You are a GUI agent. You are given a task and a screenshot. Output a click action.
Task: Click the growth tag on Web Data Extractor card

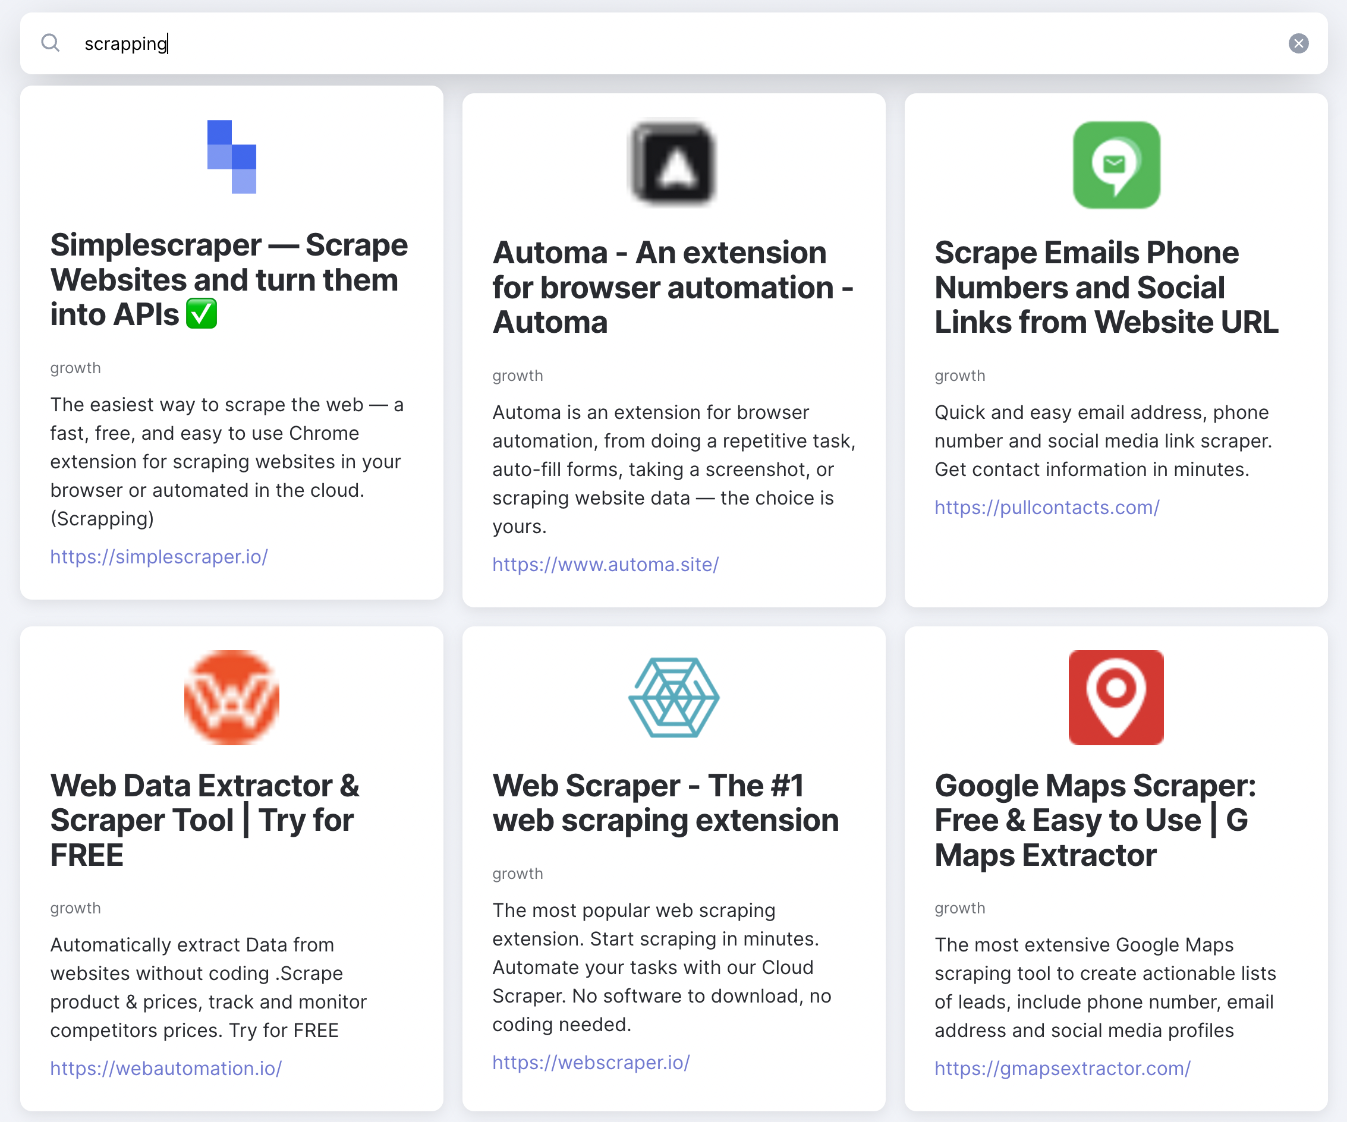point(75,909)
